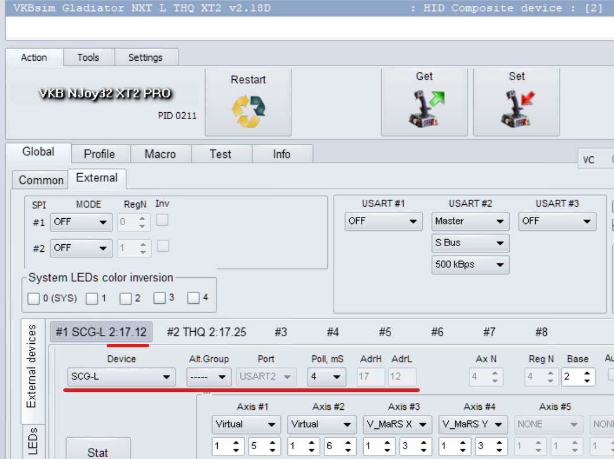Select external device tab #6
This screenshot has width=614, height=459.
pyautogui.click(x=437, y=332)
